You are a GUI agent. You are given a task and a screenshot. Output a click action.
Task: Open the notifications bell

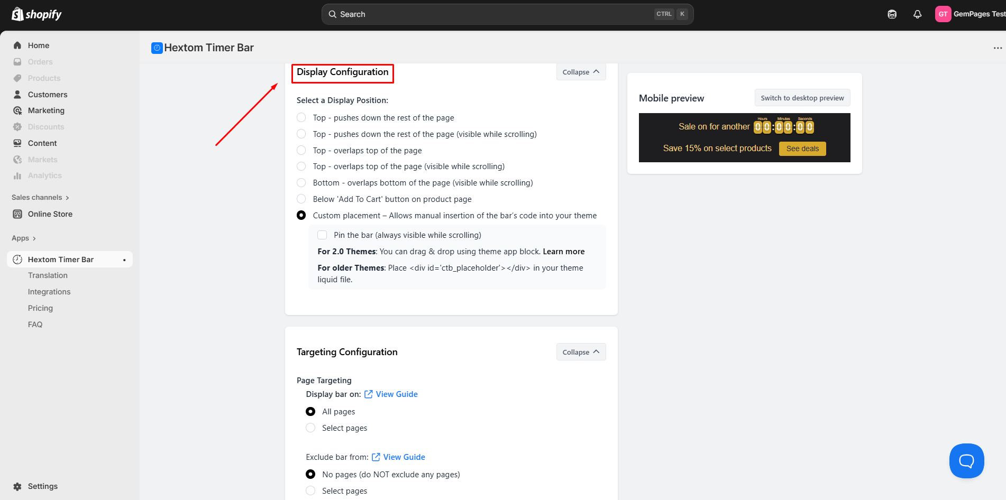pyautogui.click(x=917, y=14)
